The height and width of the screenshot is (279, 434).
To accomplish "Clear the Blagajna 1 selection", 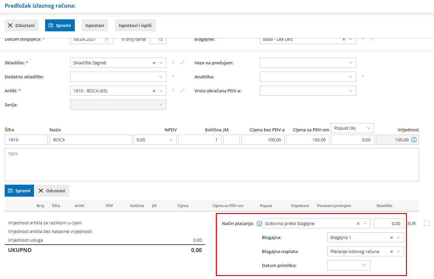I will [x=392, y=238].
